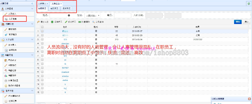252x104 pixels.
Task: Check the row 16 checkbox
Action: pyautogui.click(x=42, y=92)
